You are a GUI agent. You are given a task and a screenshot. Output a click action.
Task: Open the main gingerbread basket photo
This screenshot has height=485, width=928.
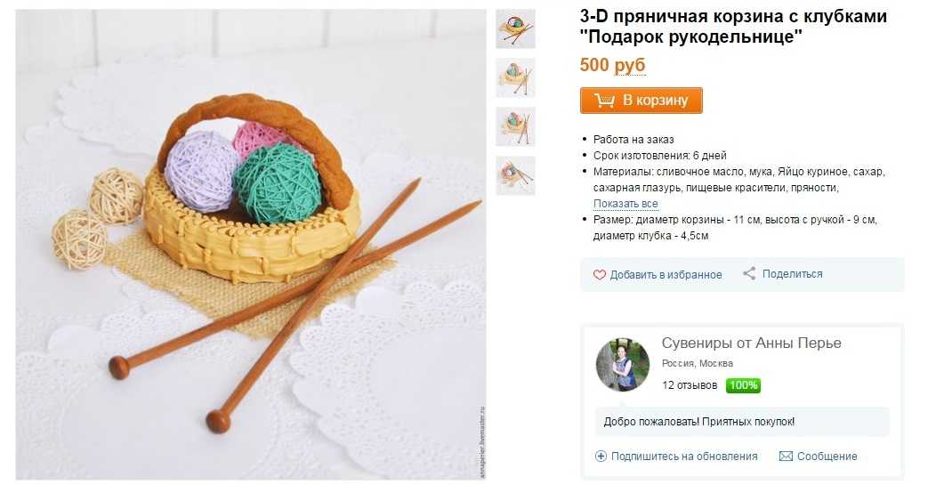(251, 244)
